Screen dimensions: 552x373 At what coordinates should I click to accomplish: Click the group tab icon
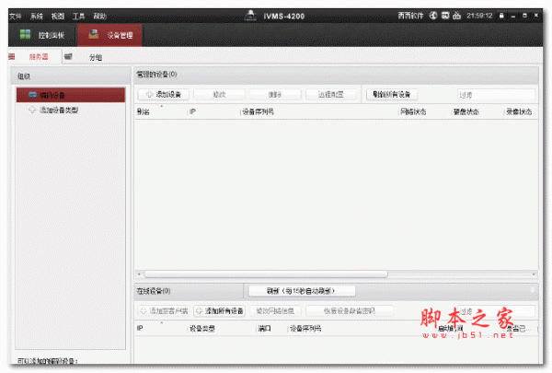[68, 56]
